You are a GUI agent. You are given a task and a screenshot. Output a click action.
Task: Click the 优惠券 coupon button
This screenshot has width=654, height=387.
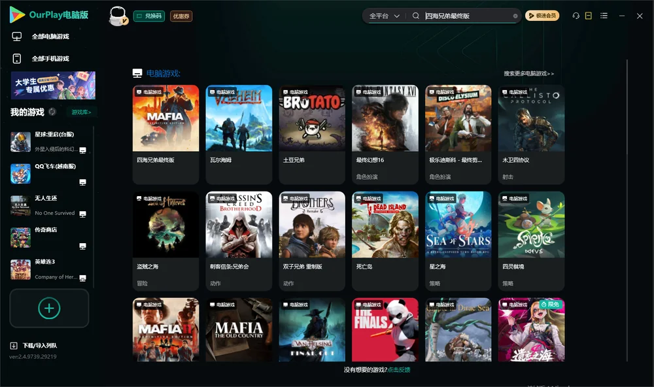pos(181,16)
